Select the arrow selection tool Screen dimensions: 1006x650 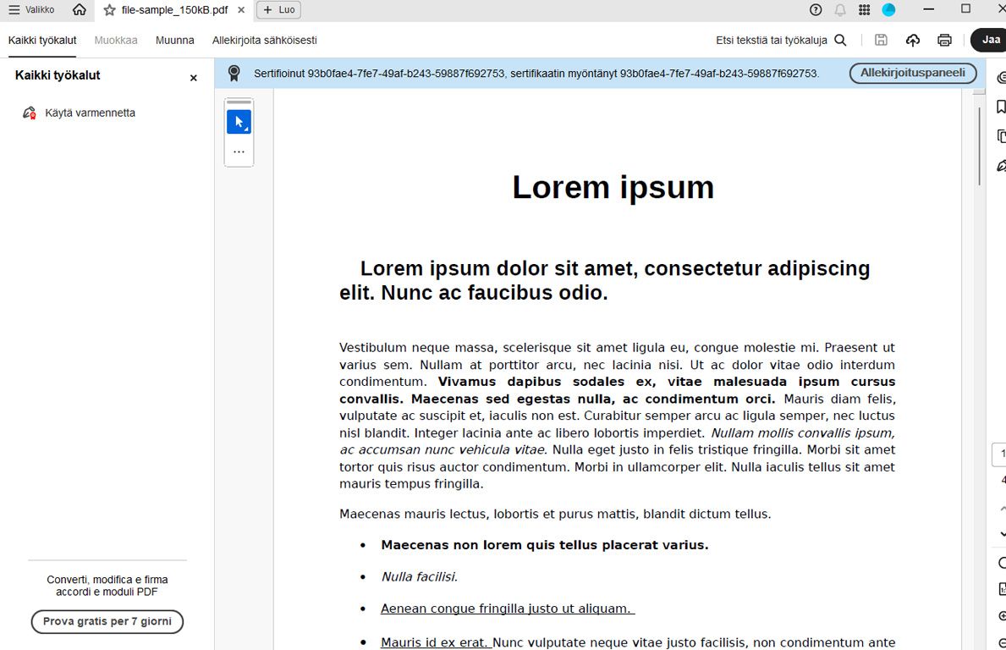coord(239,120)
